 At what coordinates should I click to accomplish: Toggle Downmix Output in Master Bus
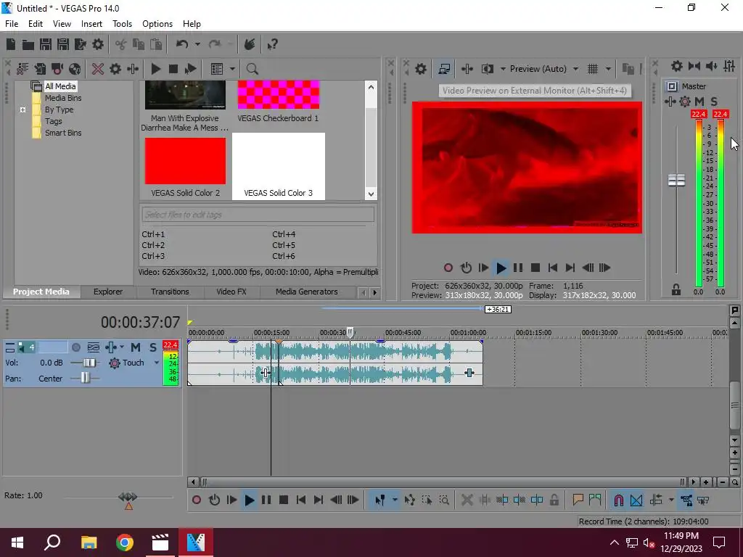tap(694, 66)
